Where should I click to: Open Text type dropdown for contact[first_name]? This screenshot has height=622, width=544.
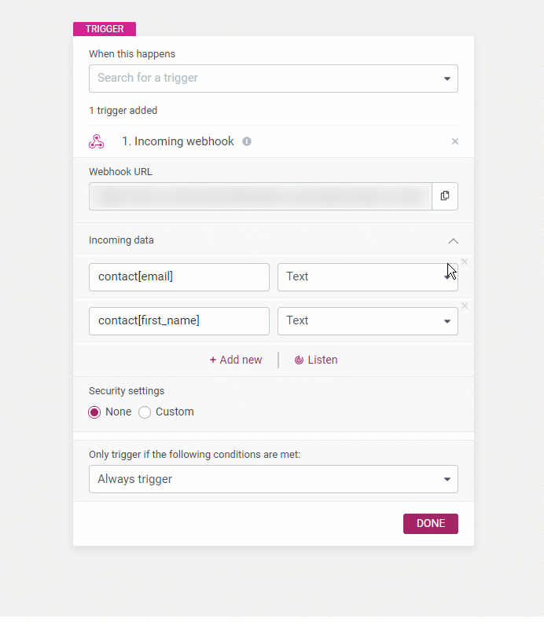[x=368, y=321]
